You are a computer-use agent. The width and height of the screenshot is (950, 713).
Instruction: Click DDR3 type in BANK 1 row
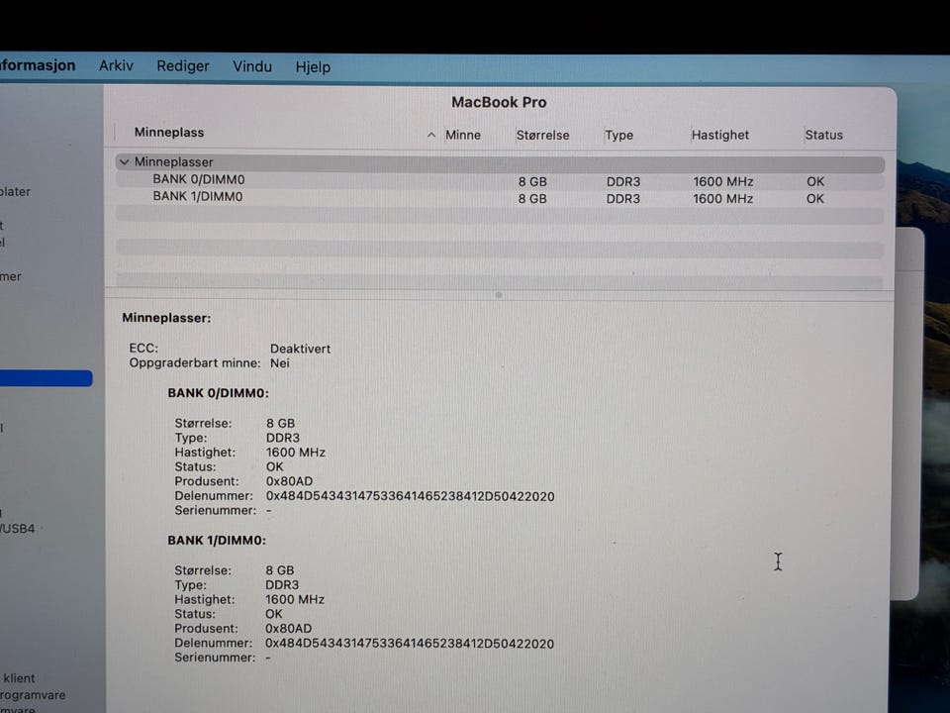(x=622, y=198)
